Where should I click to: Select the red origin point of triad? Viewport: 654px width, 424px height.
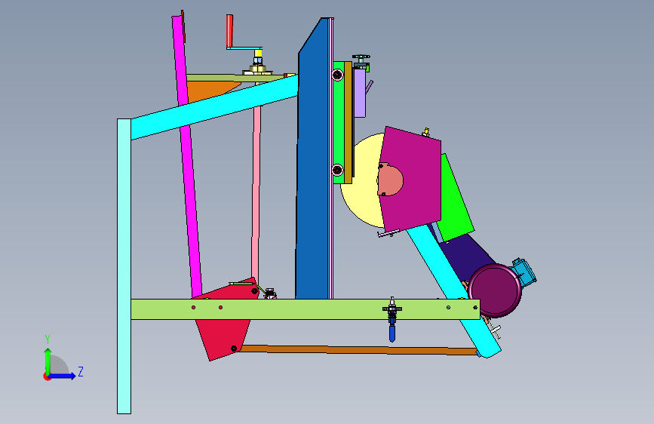point(46,376)
